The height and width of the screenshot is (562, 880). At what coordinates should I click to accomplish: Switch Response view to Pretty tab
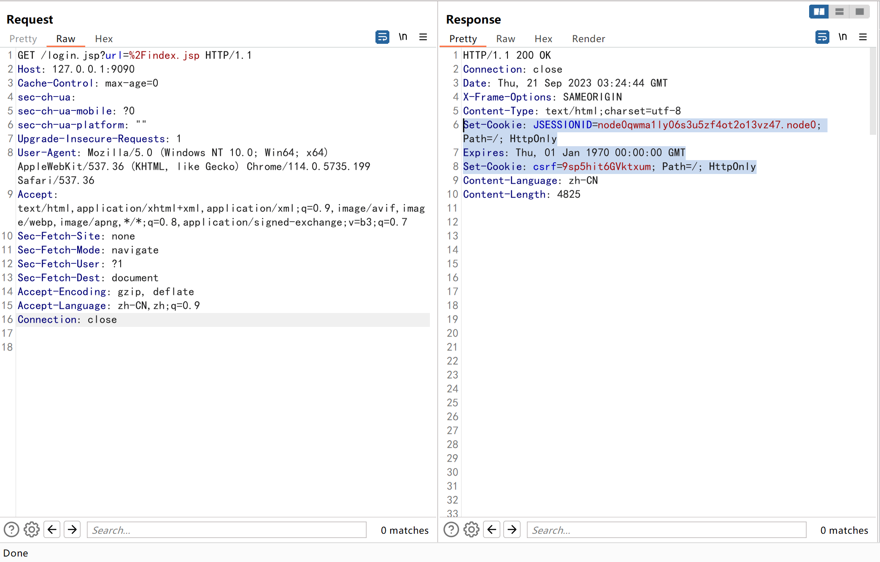coord(463,39)
